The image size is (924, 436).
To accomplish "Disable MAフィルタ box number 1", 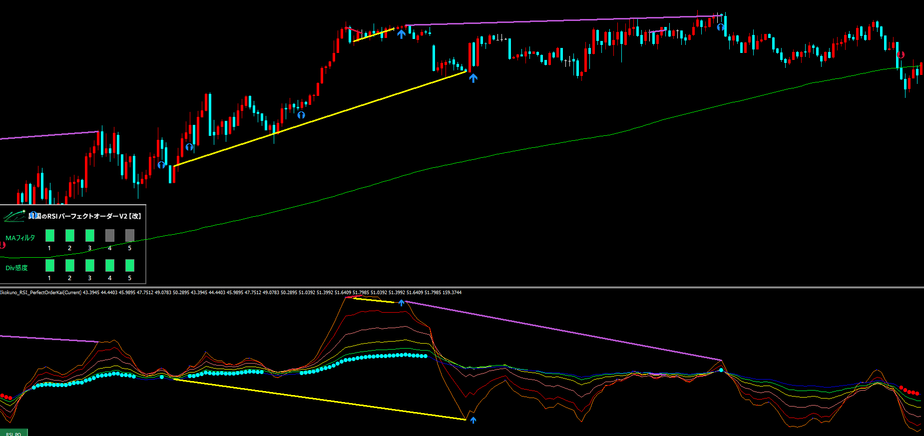I will tap(50, 235).
